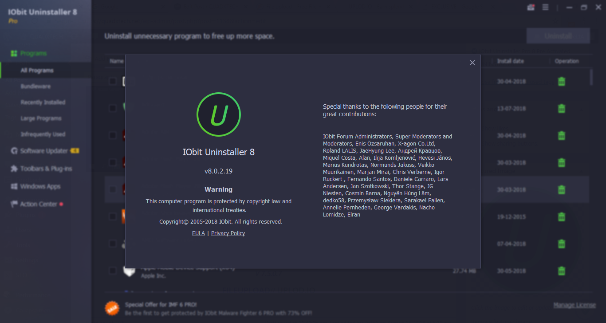Tick checkbox of row dated 07-04-2018
This screenshot has width=606, height=323.
pyautogui.click(x=113, y=244)
